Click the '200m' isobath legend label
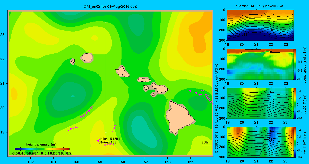 pyautogui.click(x=205, y=142)
